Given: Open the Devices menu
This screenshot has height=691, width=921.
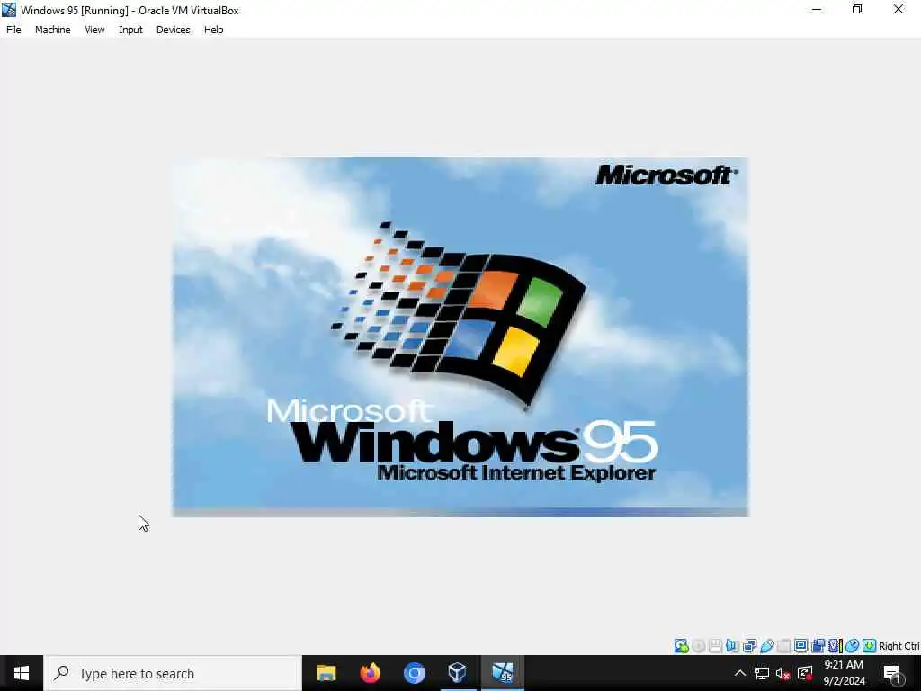Looking at the screenshot, I should tap(173, 30).
